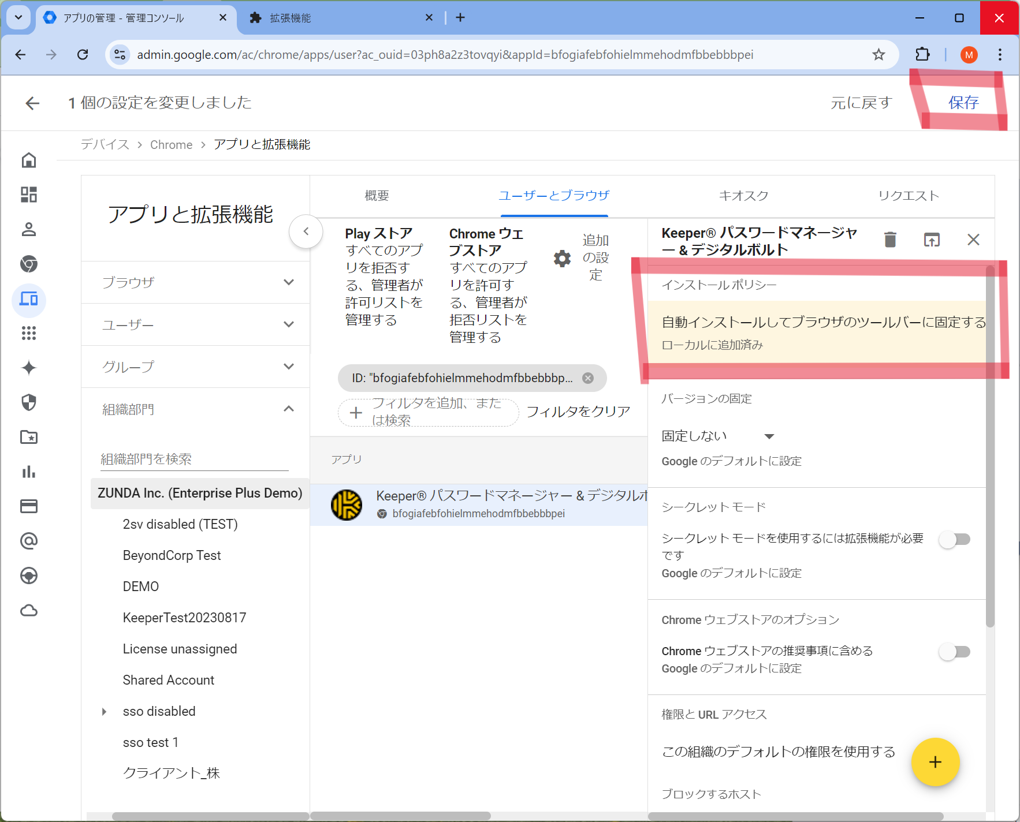Switch to the リクエスト tab
The height and width of the screenshot is (822, 1020).
909,196
